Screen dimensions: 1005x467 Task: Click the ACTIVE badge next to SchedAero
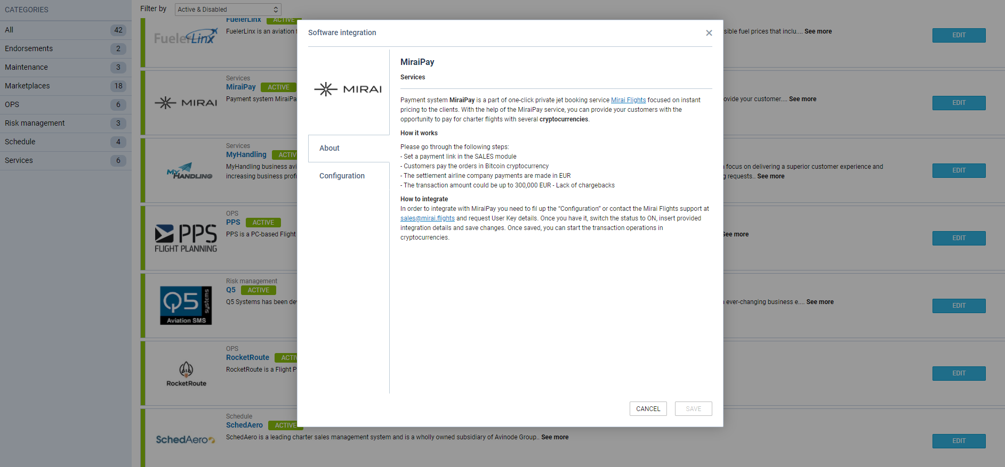point(285,425)
